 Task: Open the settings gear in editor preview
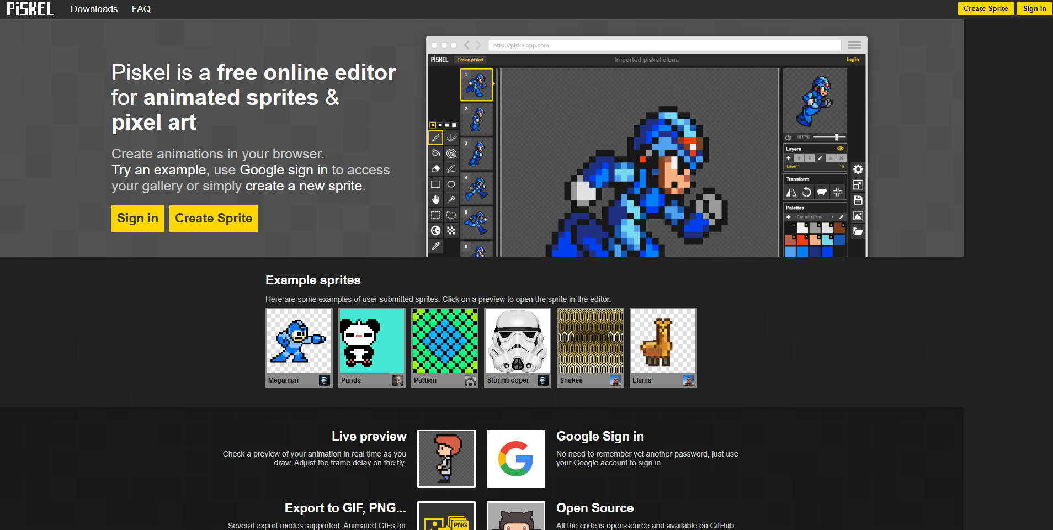pos(858,169)
